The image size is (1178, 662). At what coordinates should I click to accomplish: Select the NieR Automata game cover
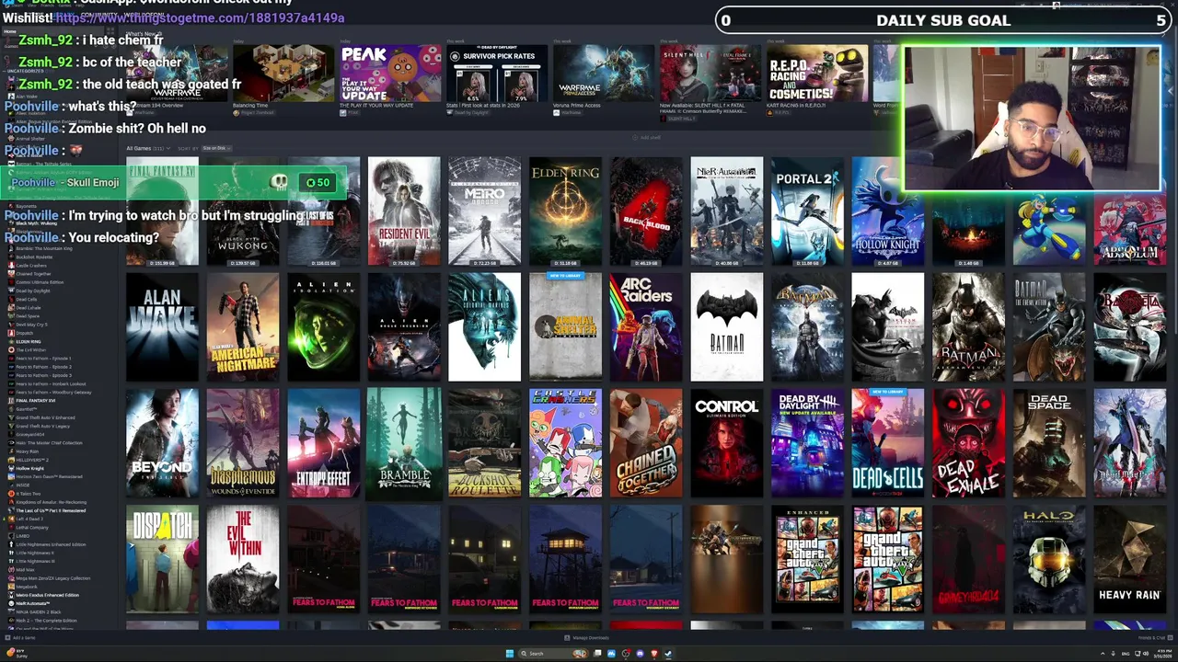coord(727,211)
